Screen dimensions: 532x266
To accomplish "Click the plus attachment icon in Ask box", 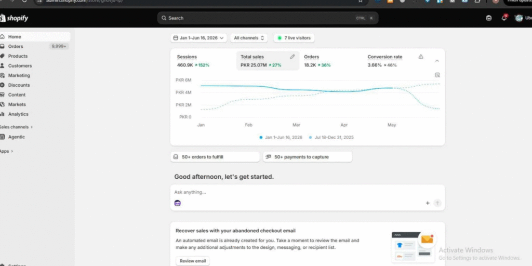I will click(x=428, y=203).
